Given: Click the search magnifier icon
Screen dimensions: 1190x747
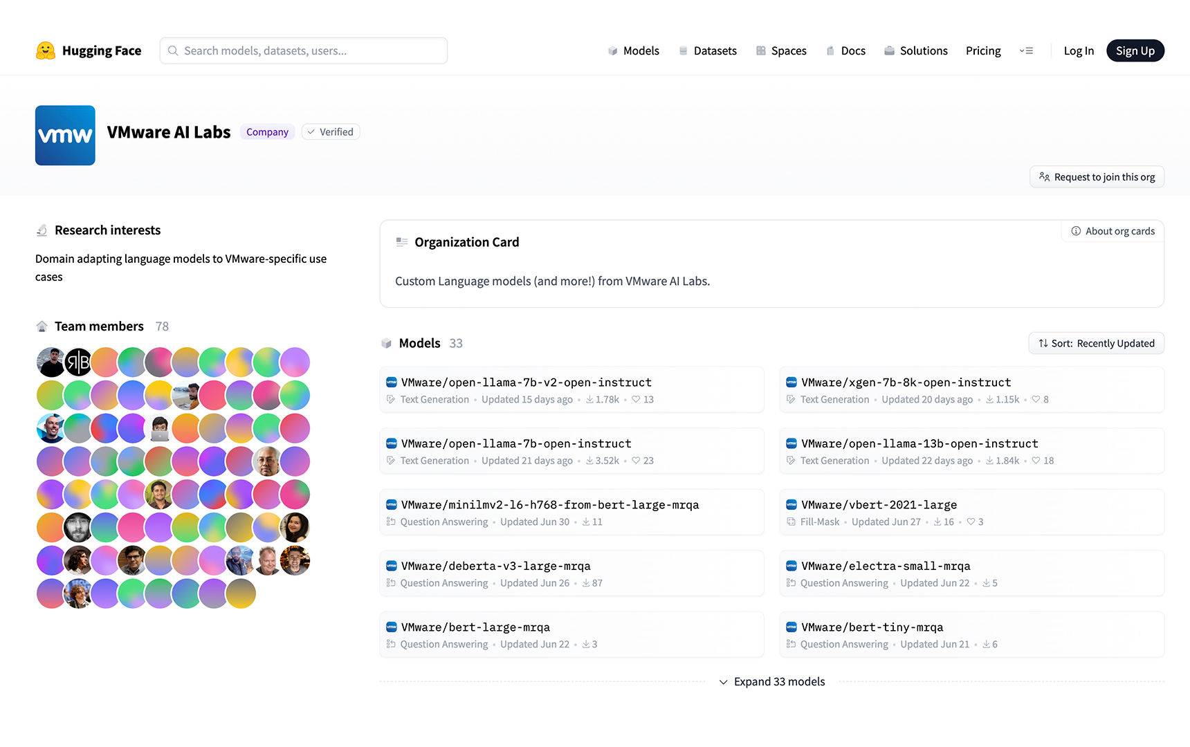Looking at the screenshot, I should pos(173,50).
